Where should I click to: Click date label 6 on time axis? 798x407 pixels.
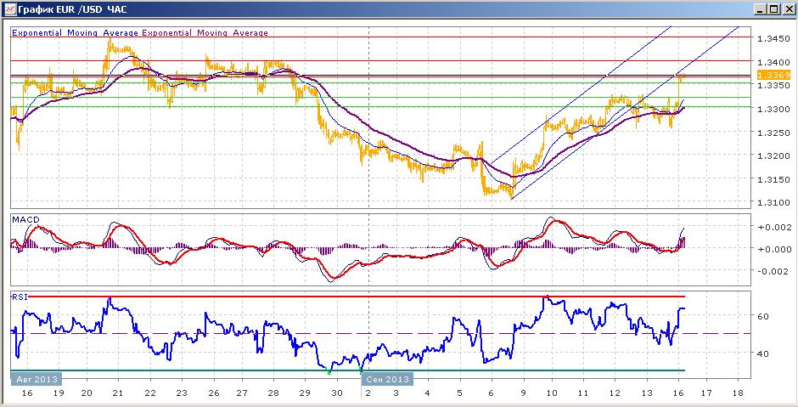pos(492,393)
